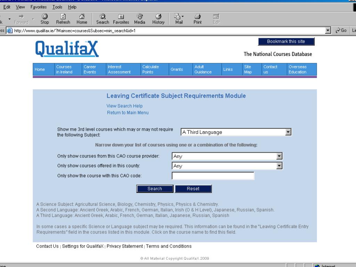
Task: Open the Terms and Conditions footer link
Action: (x=169, y=246)
